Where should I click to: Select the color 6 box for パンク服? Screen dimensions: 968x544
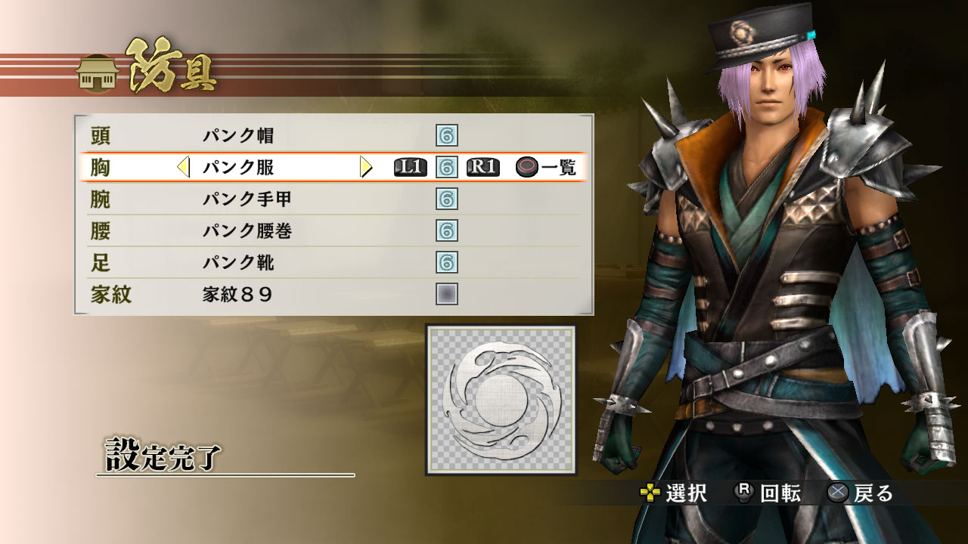coord(447,167)
